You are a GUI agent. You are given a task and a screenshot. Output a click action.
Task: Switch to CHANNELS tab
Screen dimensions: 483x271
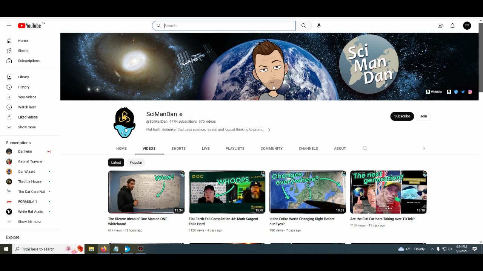point(308,149)
